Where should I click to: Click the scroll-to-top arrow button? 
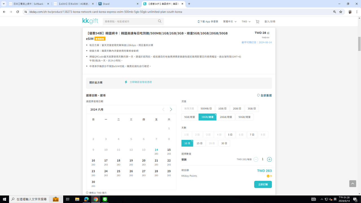tap(353, 183)
